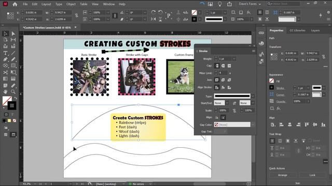
Task: Select the Direct Selection tool
Action: pos(13,34)
